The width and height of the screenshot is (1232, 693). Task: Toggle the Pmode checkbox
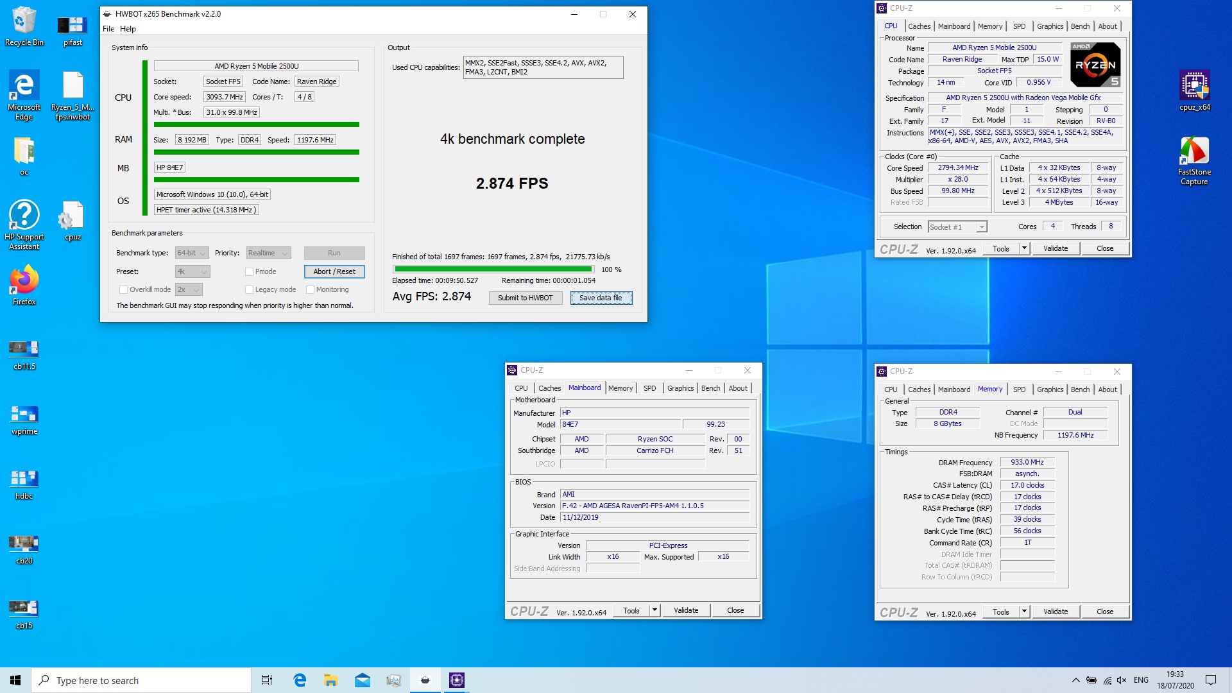[x=249, y=271]
